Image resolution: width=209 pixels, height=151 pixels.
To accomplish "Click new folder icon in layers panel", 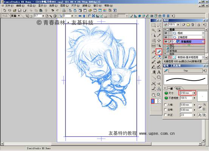I will [x=188, y=25].
